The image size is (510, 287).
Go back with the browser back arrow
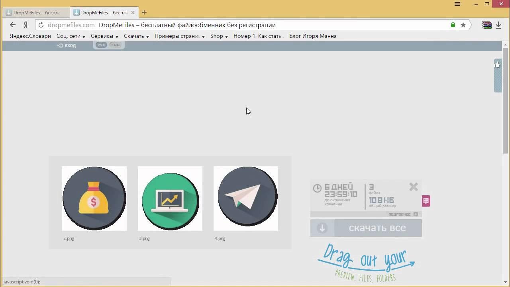[13, 25]
